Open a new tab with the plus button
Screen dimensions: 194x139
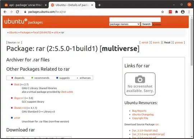(100, 5)
